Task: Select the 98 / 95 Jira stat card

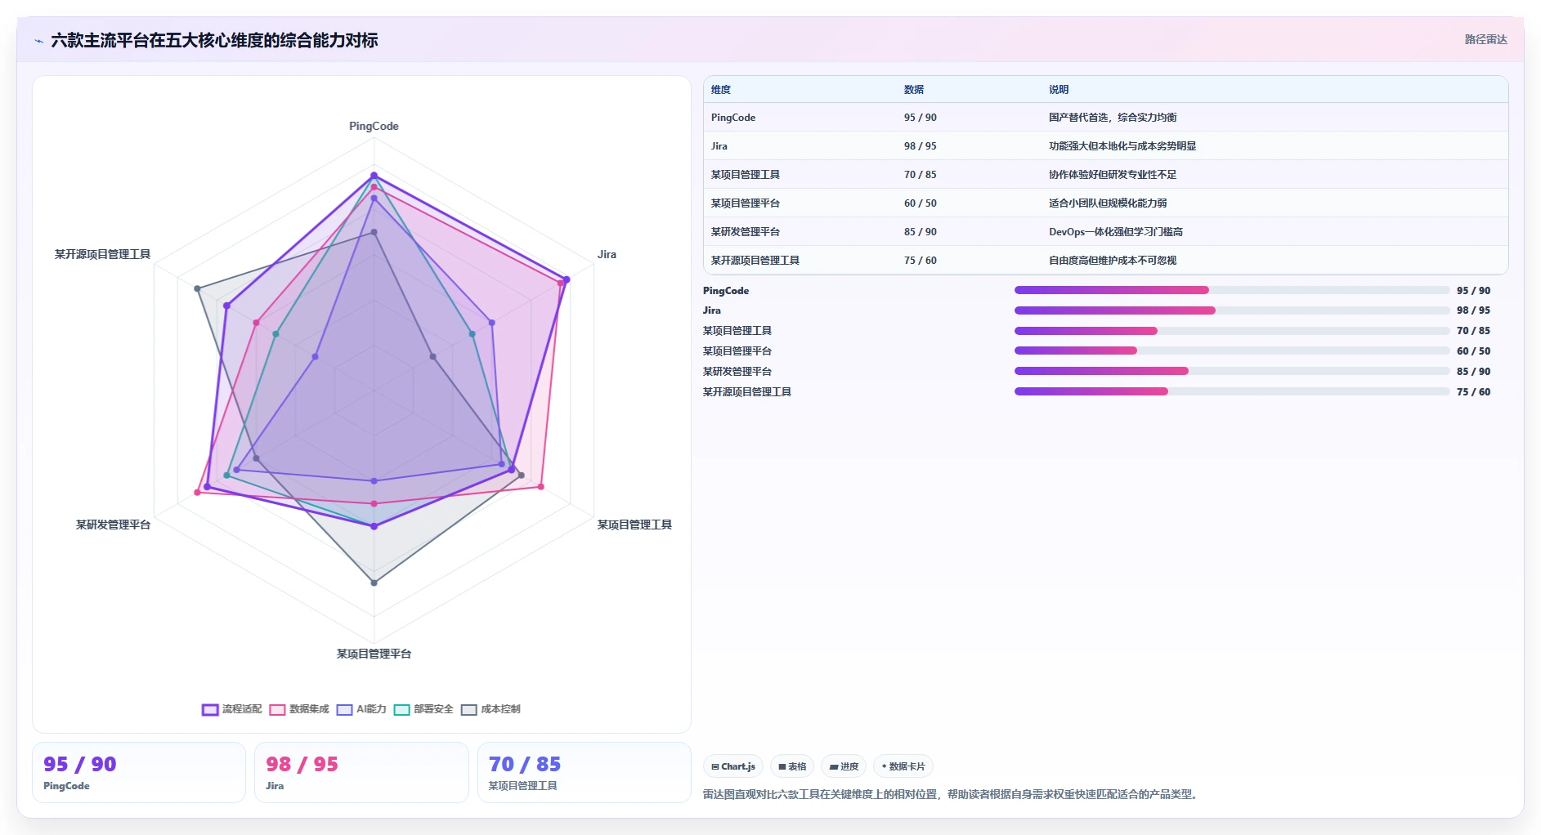Action: (x=361, y=773)
